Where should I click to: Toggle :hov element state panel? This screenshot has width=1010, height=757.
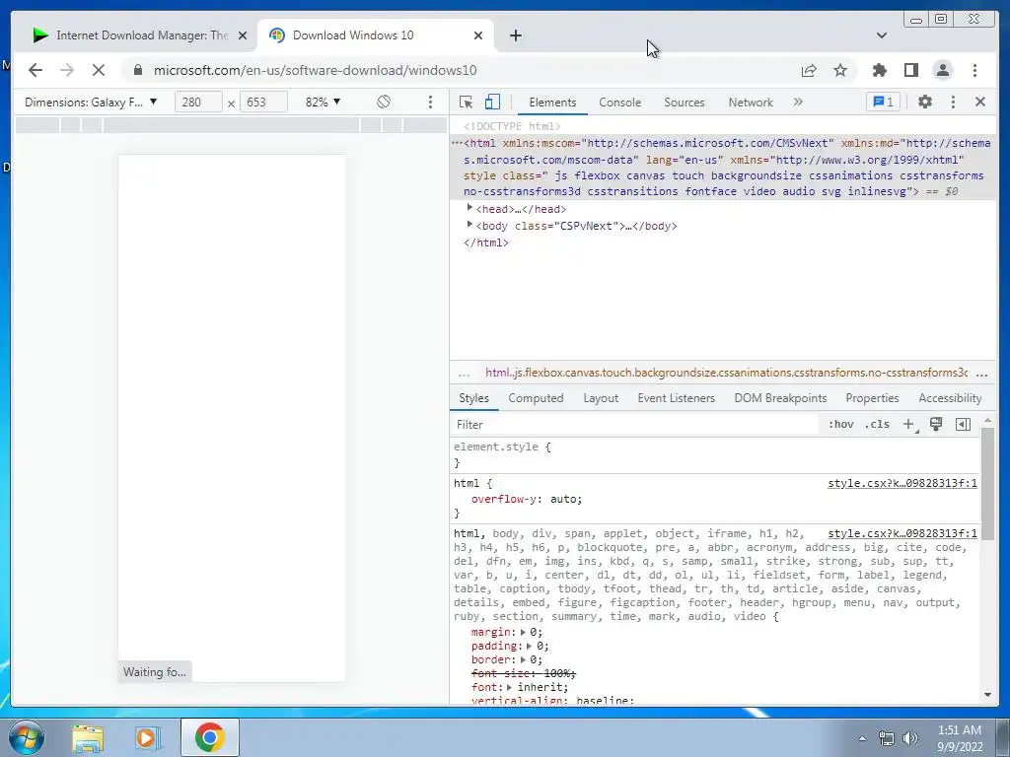click(840, 424)
